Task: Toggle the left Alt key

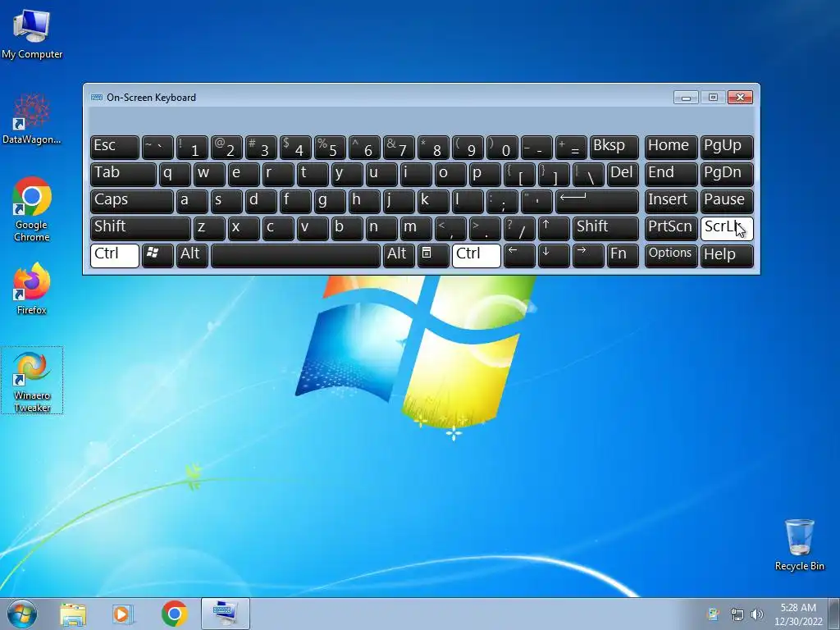Action: (x=192, y=255)
